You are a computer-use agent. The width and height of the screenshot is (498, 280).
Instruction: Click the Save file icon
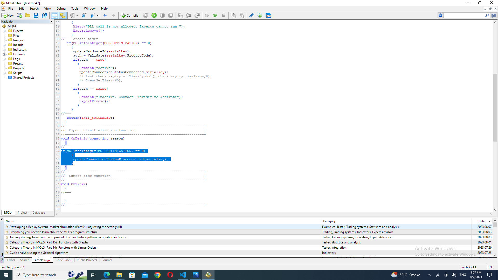pyautogui.click(x=36, y=16)
